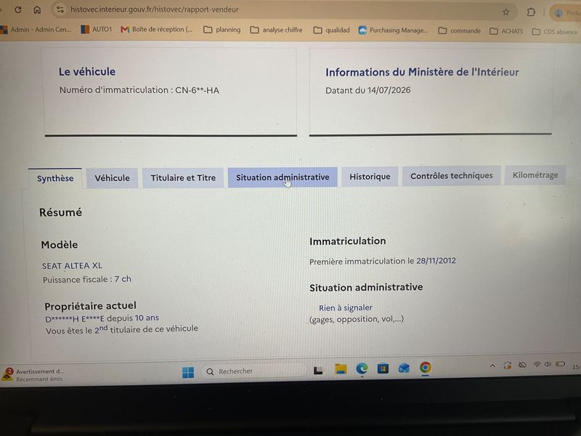Show hidden system tray icons chevron
This screenshot has height=436, width=581.
click(x=492, y=366)
